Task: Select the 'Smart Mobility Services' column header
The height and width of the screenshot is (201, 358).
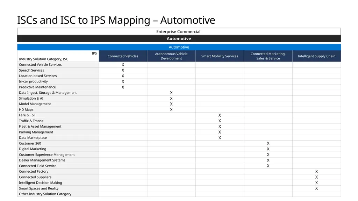Action: [x=220, y=56]
